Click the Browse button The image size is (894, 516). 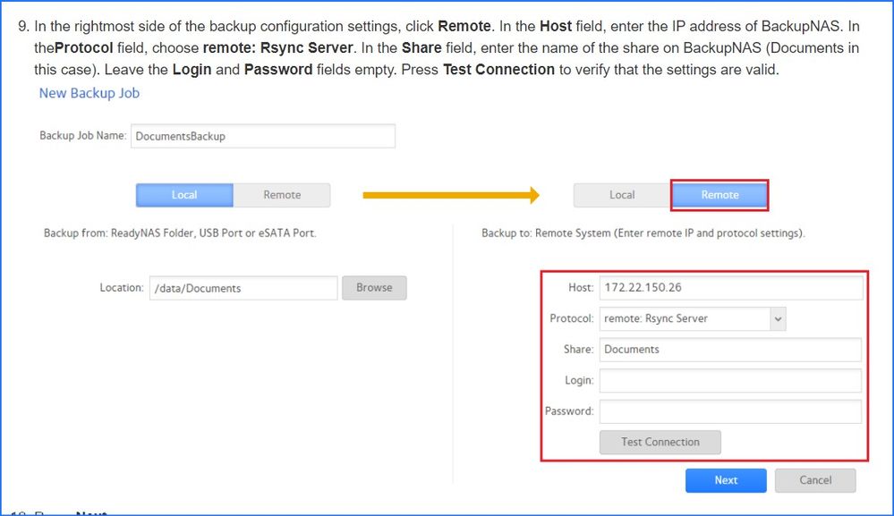[374, 287]
